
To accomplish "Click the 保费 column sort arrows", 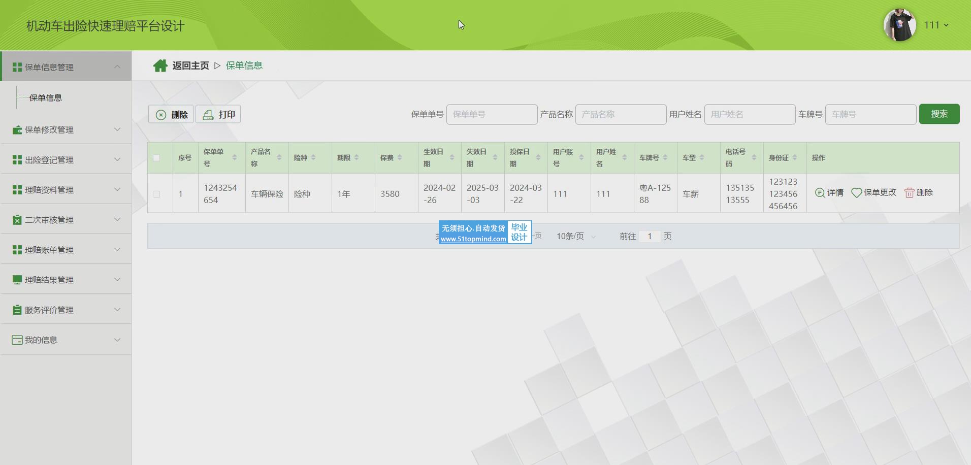I will [x=400, y=158].
